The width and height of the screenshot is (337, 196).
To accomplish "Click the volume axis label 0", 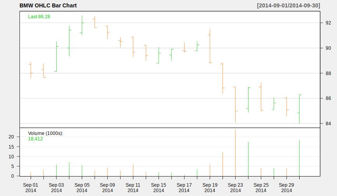I will (12, 176).
